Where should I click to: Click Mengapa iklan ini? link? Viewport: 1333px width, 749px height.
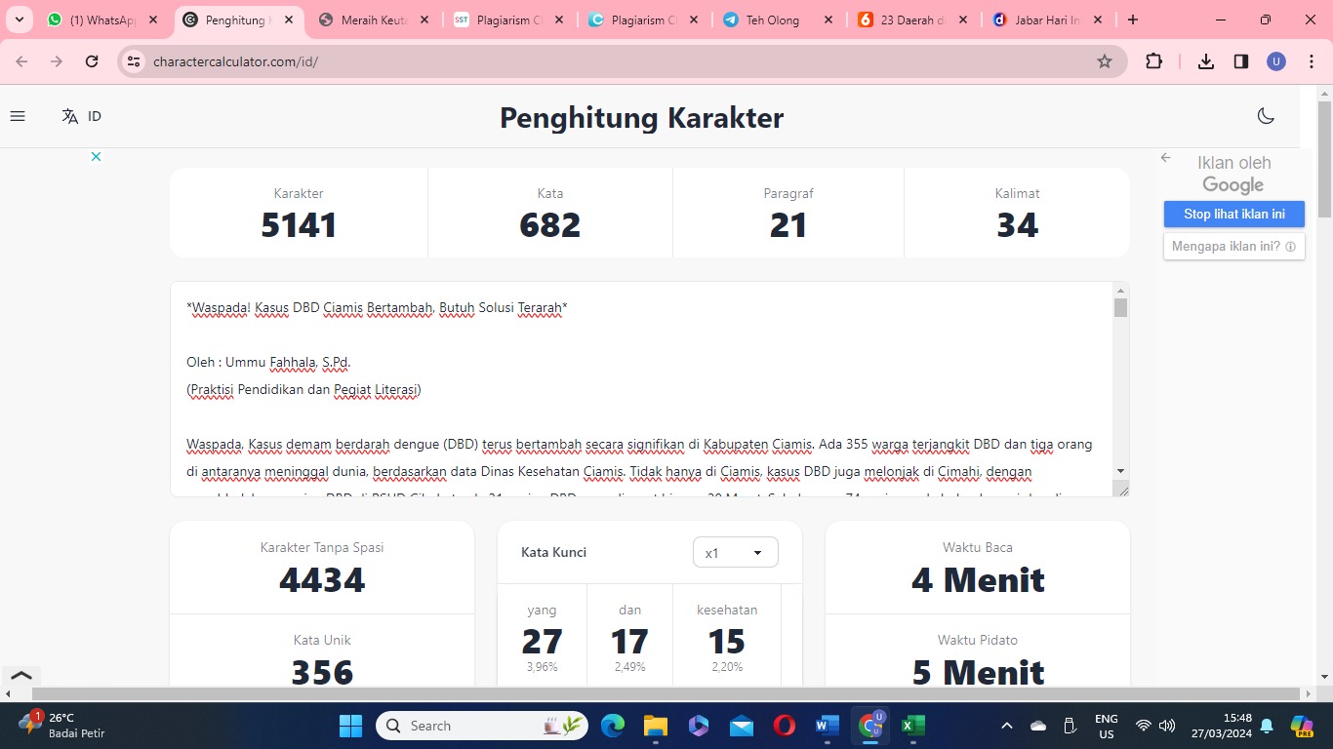(x=1233, y=247)
